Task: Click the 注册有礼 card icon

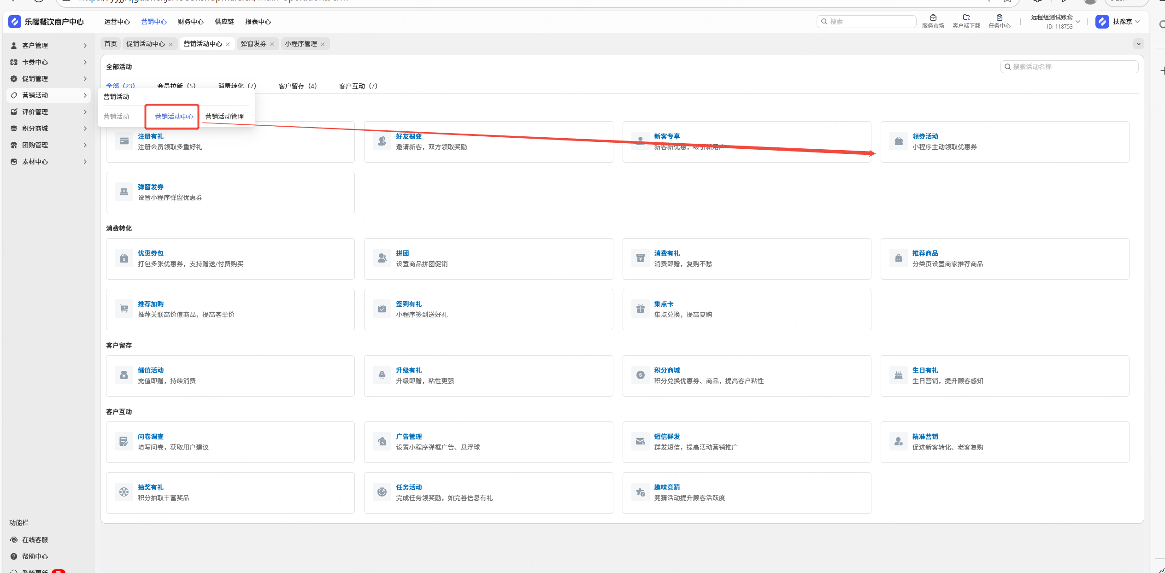Action: pyautogui.click(x=124, y=141)
